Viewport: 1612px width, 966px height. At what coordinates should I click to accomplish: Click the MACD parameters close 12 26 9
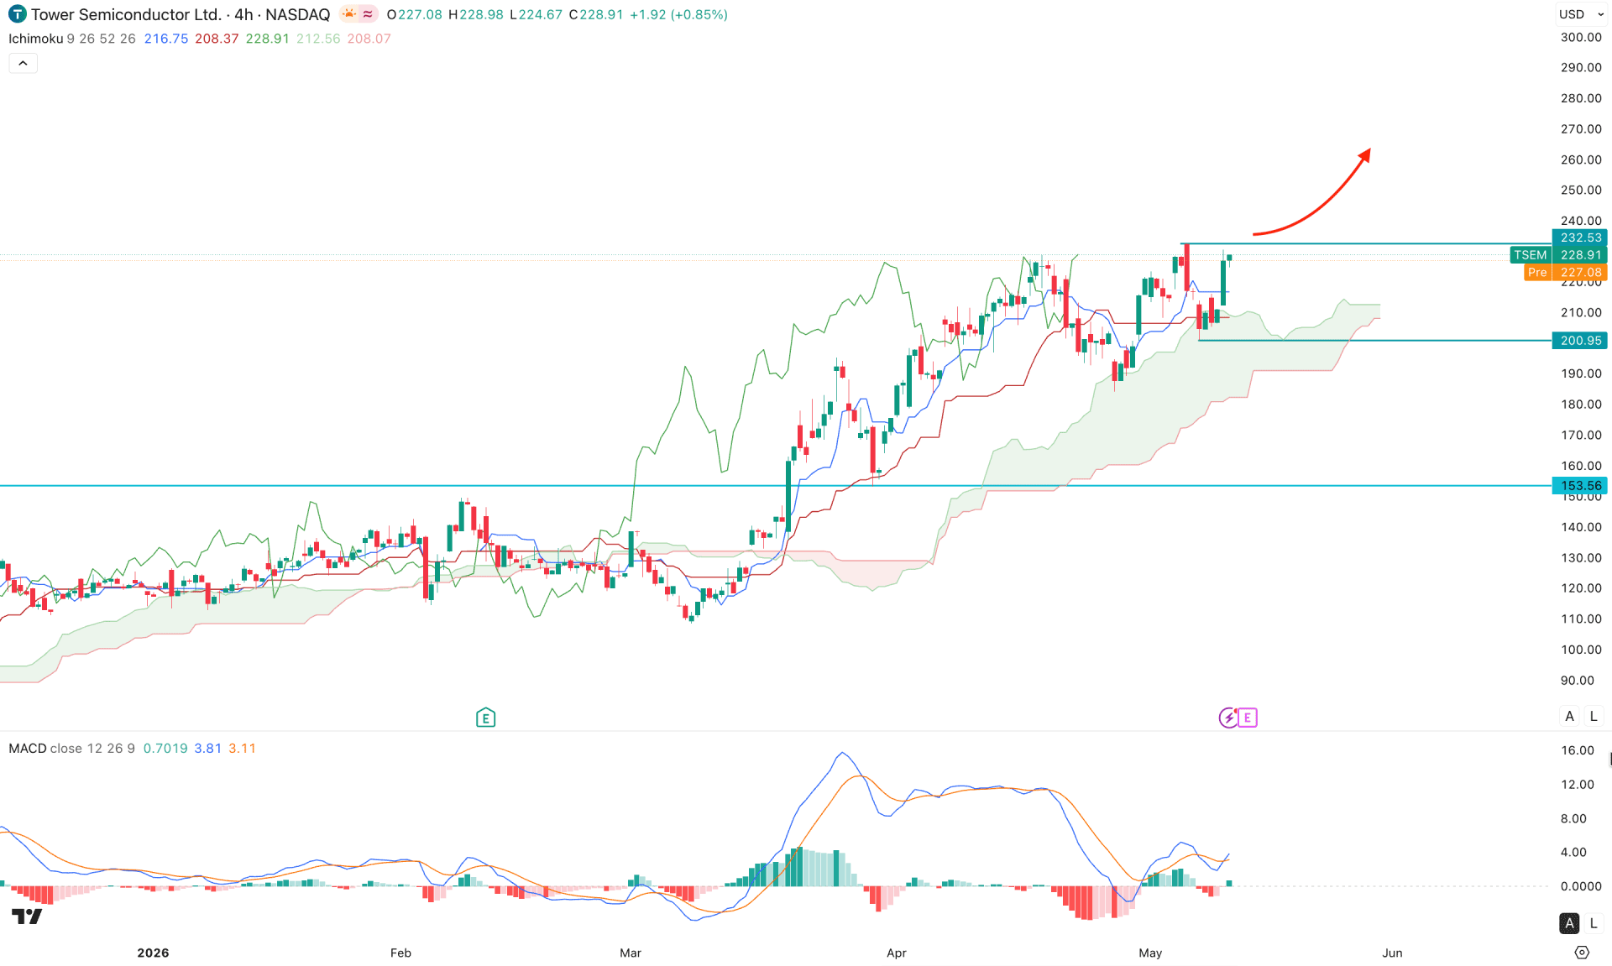[x=92, y=748]
